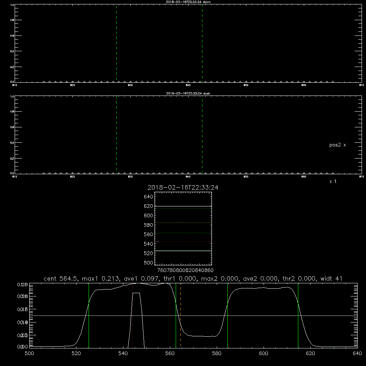Click 'thr2 0.000' in bottom plot title
The height and width of the screenshot is (366, 366).
point(299,279)
